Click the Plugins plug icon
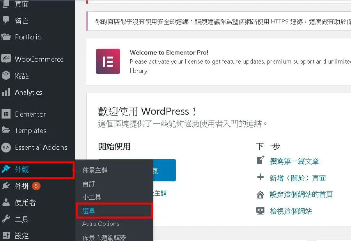Viewport: 351px width, 241px height. [6, 186]
